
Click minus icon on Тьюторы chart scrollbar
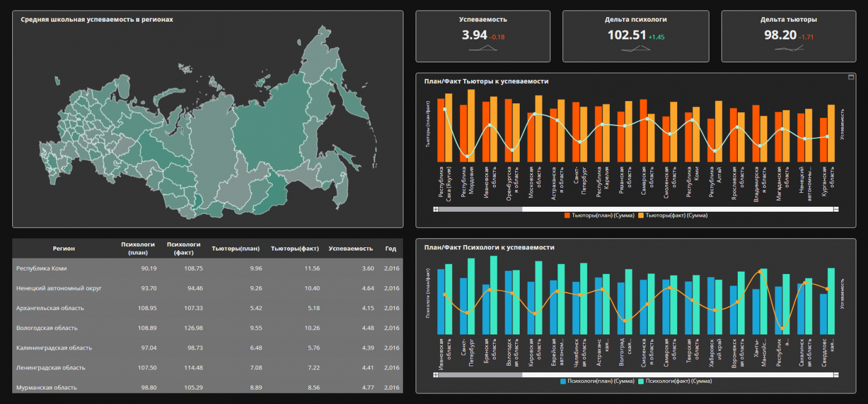(836, 210)
